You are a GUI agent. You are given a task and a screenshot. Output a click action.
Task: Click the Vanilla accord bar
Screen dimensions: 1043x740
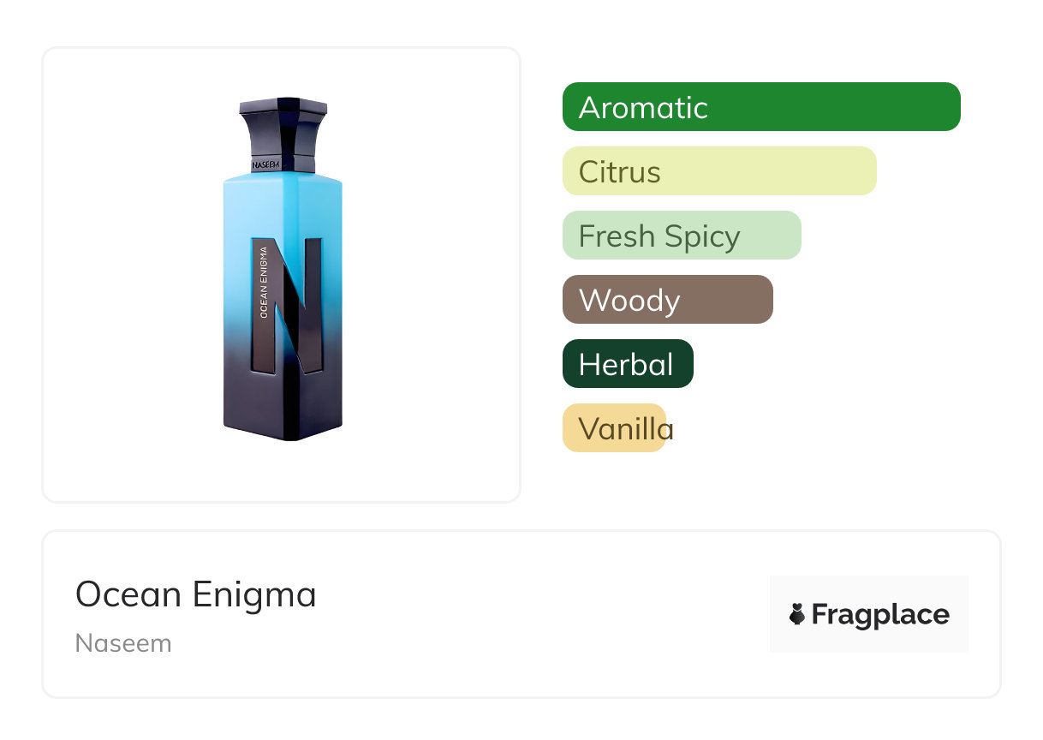coord(614,428)
